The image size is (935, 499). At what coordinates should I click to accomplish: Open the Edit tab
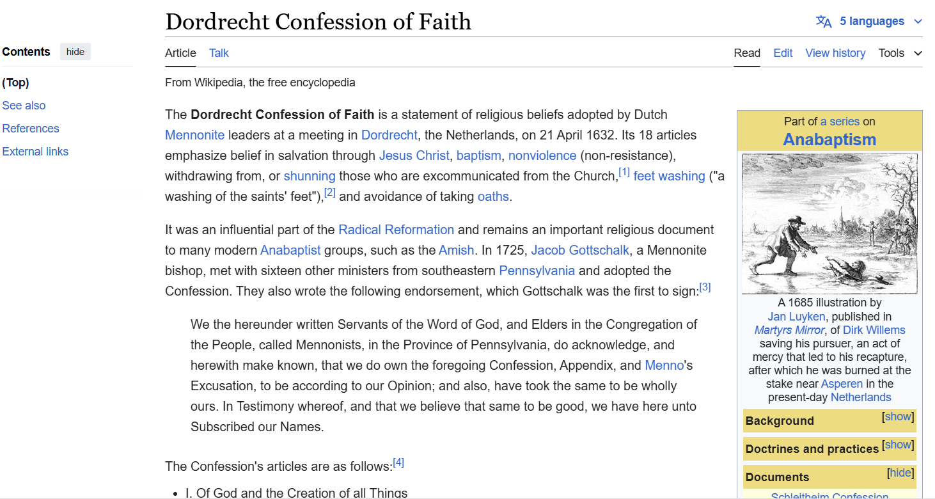click(783, 53)
